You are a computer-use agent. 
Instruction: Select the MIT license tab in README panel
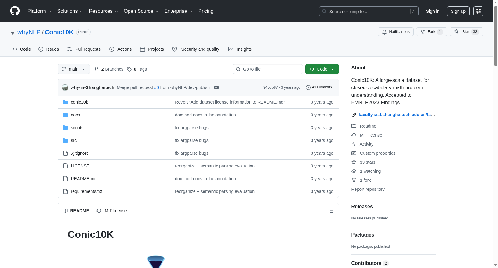click(x=112, y=211)
